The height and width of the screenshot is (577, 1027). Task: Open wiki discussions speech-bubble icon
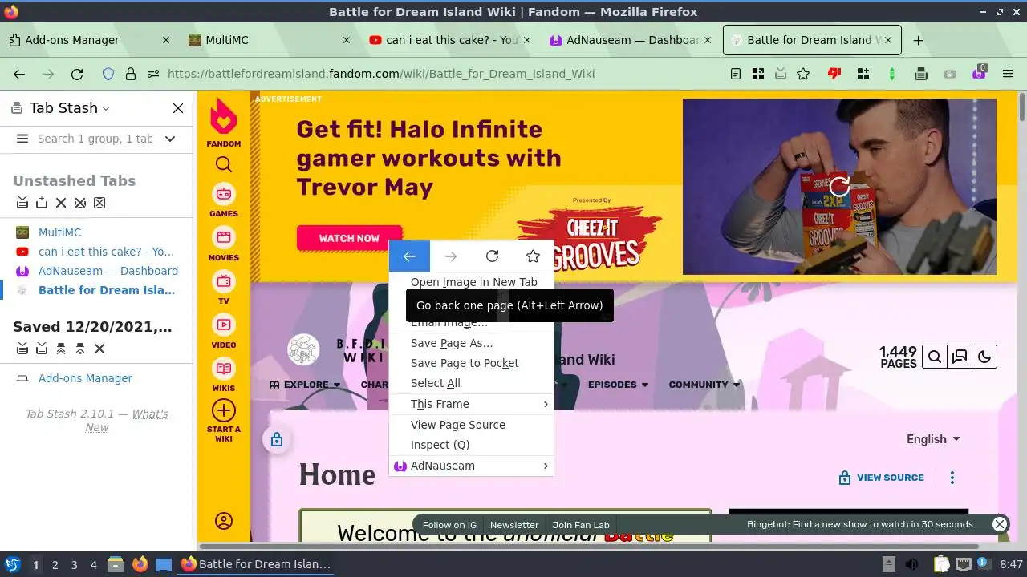pos(960,357)
